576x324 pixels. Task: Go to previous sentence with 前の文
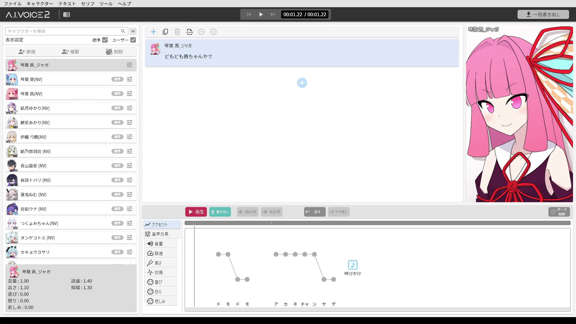click(x=247, y=212)
